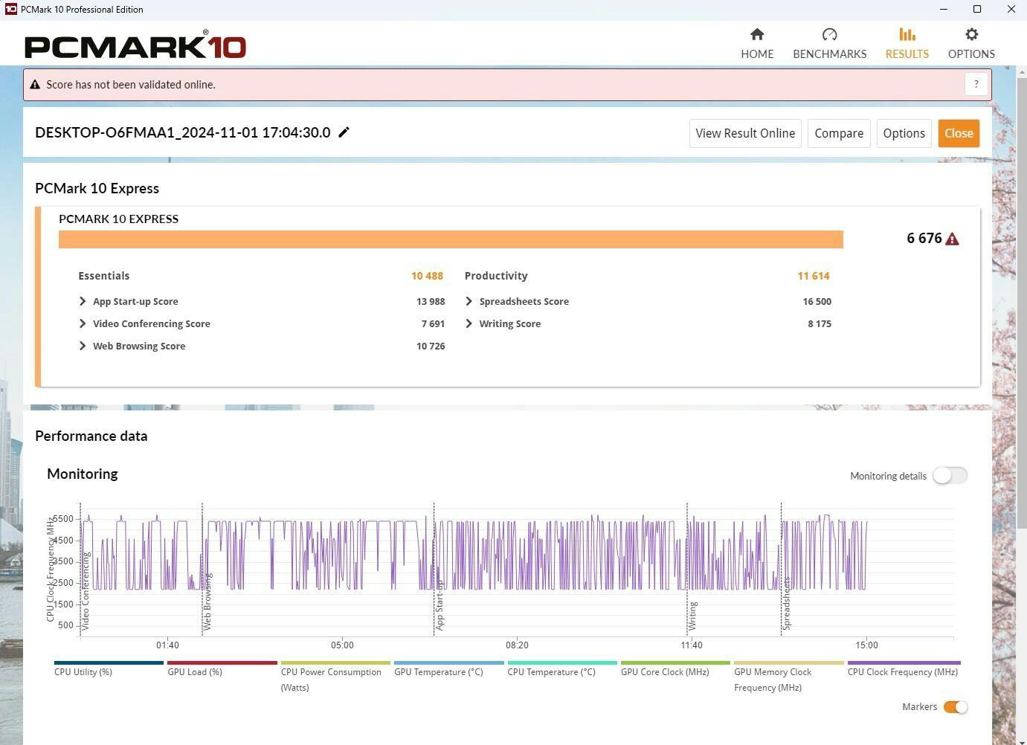
Task: Switch to the BENCHMARKS tab
Action: click(829, 43)
